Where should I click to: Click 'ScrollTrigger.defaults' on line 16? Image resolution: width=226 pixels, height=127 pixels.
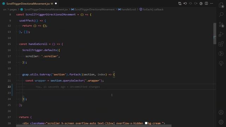pyautogui.click(x=40, y=50)
